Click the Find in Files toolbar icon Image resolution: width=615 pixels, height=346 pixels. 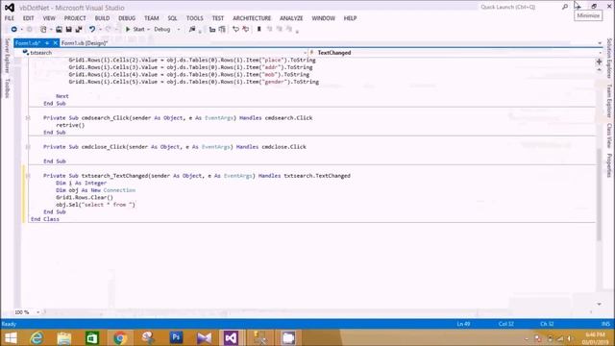192,30
